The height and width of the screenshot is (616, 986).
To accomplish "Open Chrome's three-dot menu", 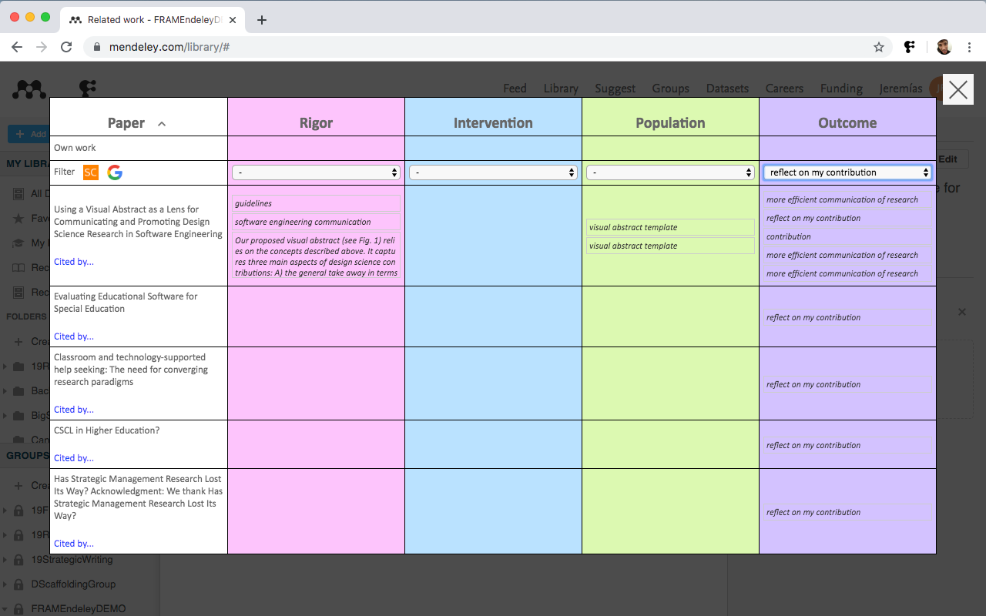I will (x=969, y=47).
